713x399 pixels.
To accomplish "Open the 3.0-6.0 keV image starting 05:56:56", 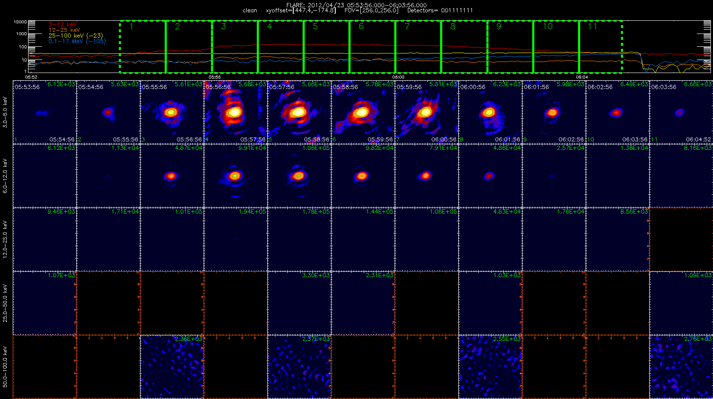I will (x=236, y=112).
